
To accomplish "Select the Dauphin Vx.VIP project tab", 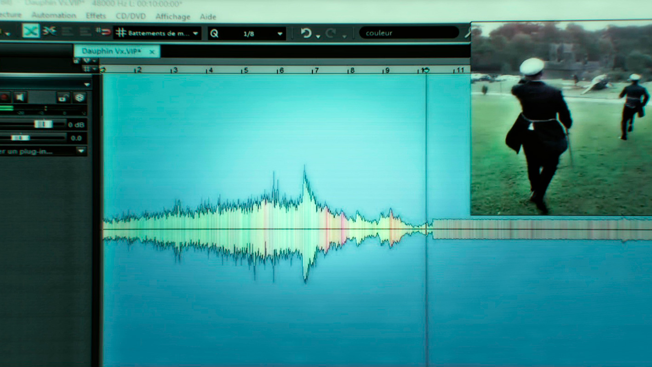I will click(x=111, y=51).
